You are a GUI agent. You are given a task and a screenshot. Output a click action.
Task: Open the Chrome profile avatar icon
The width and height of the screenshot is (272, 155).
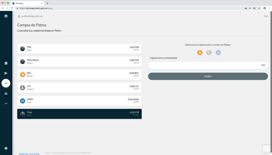pos(265,8)
